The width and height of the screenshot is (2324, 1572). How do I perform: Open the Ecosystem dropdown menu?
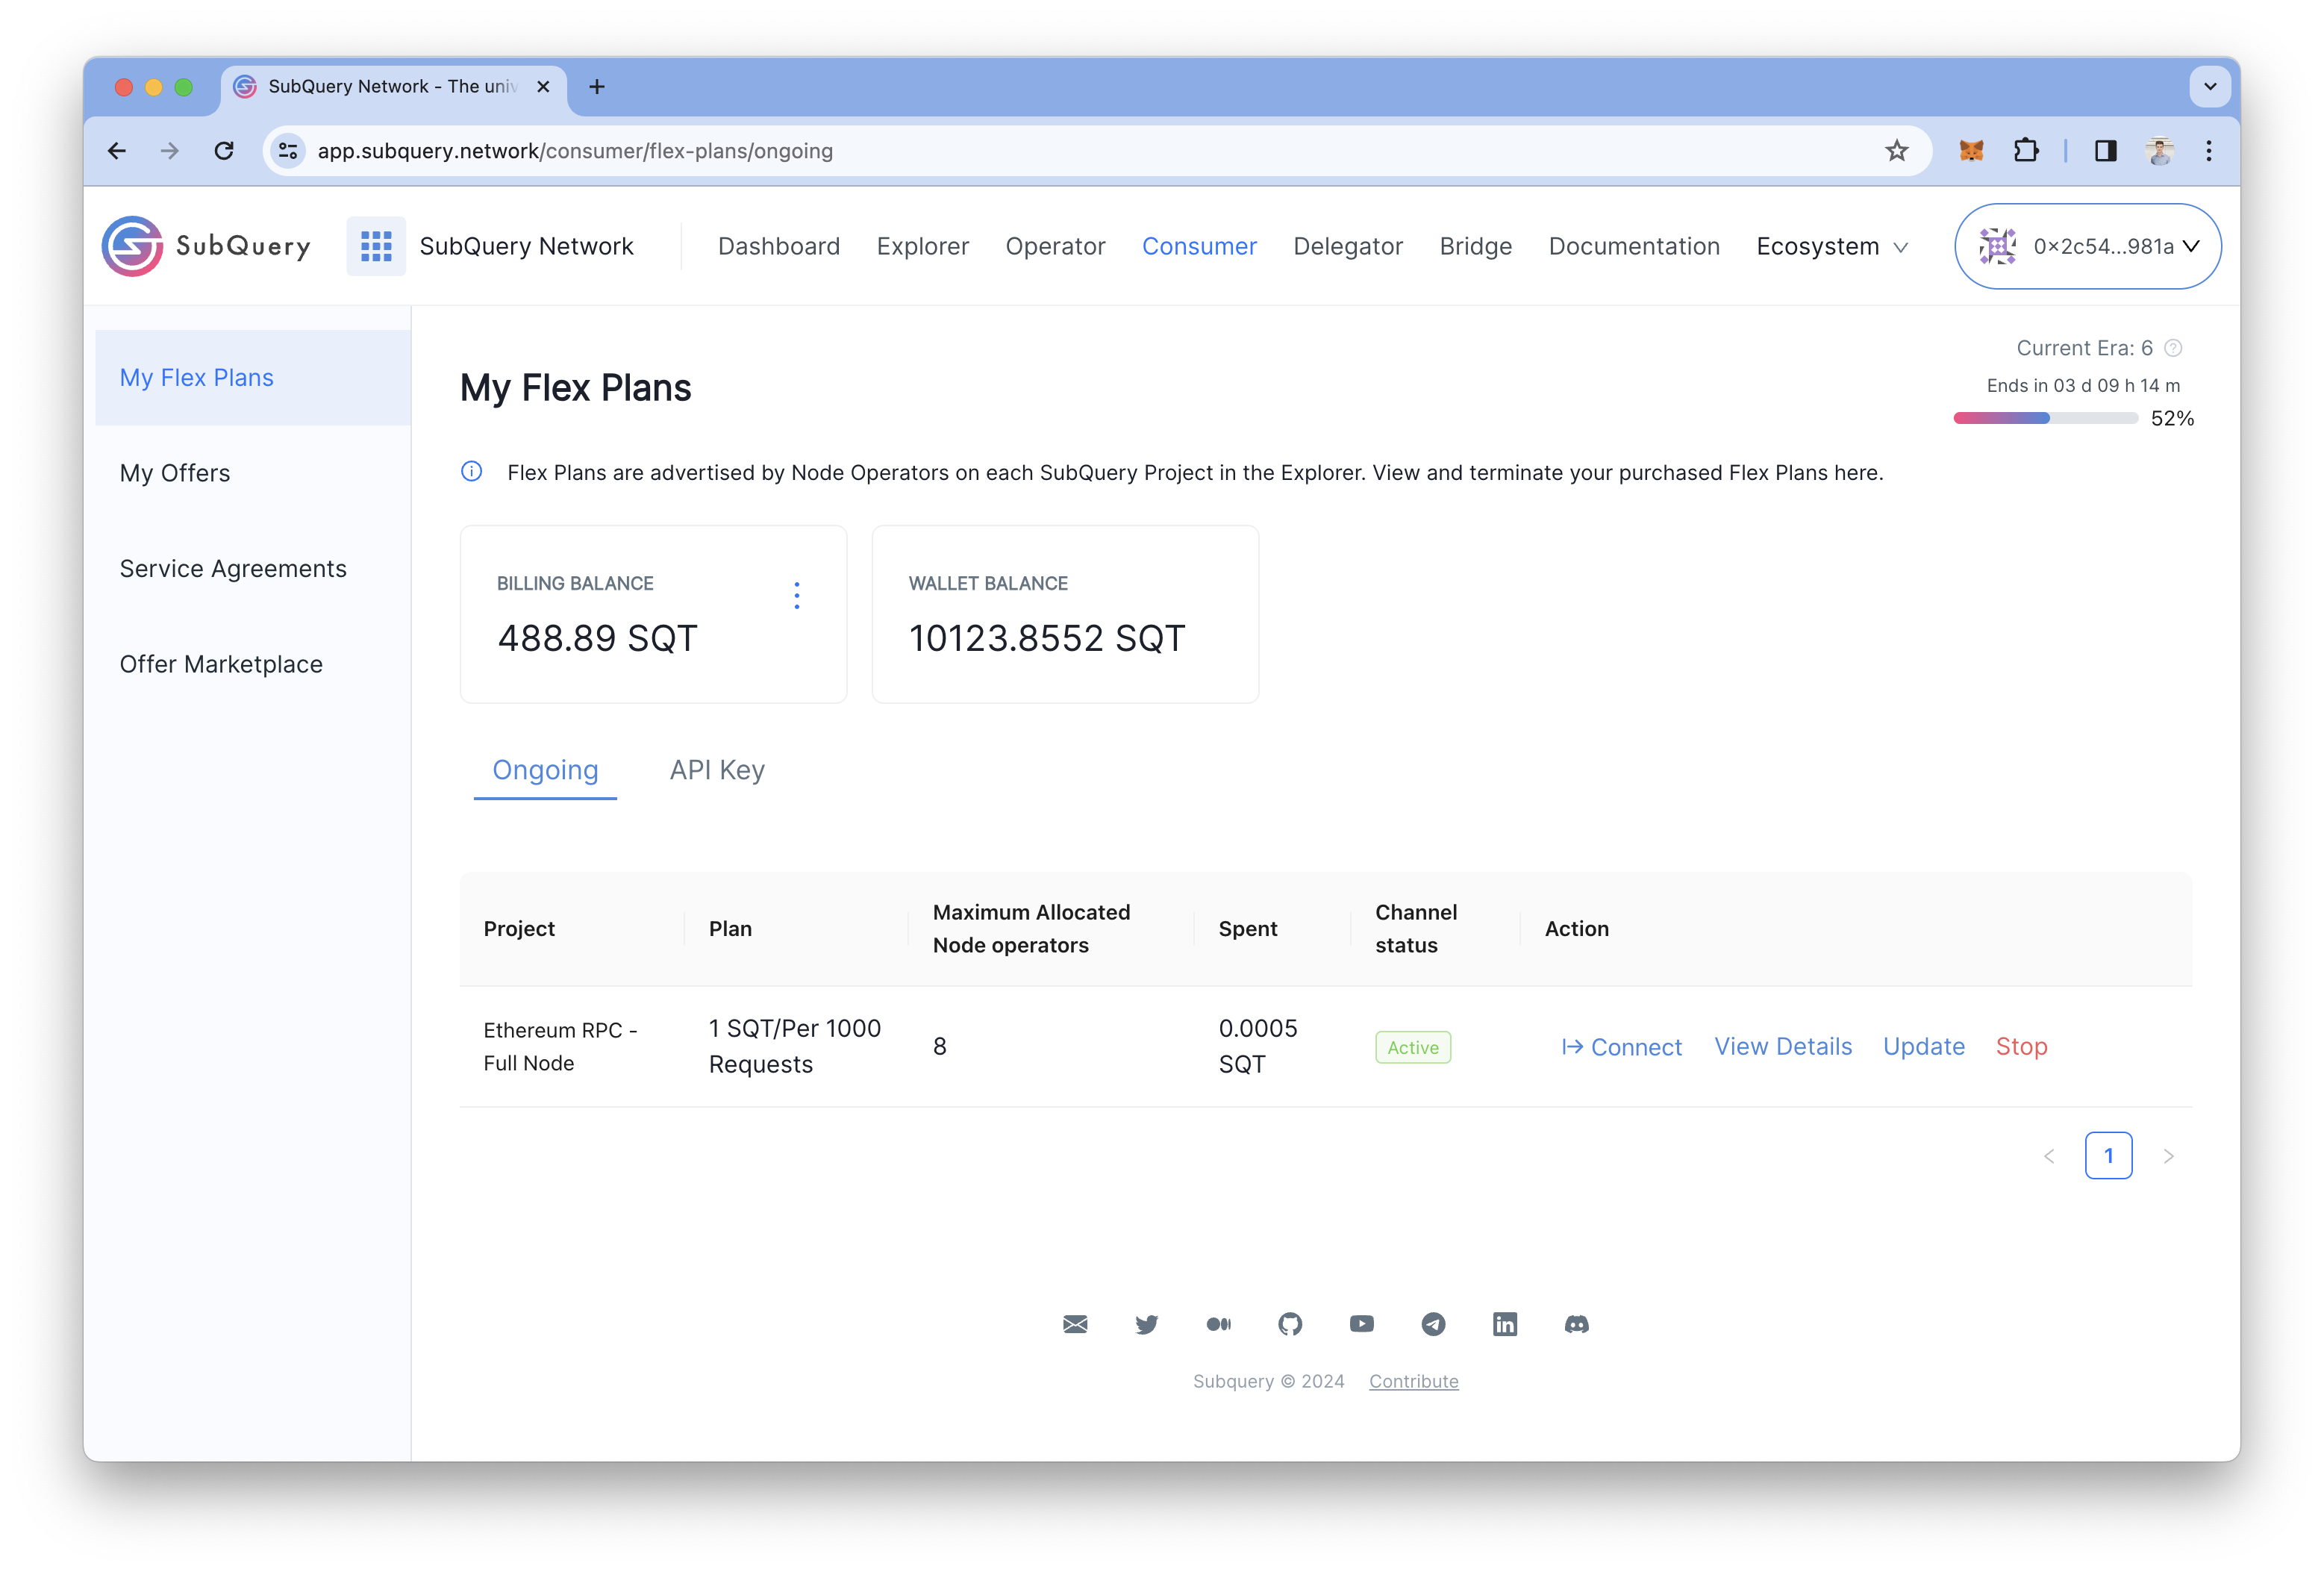(x=1831, y=246)
